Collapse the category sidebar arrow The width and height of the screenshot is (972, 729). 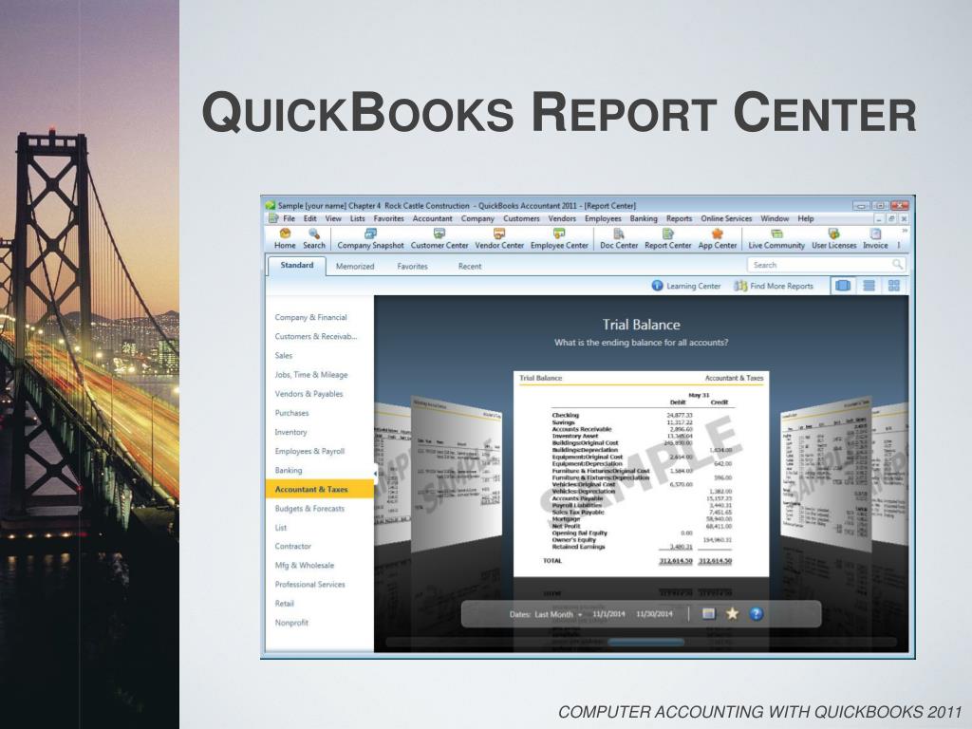click(375, 474)
